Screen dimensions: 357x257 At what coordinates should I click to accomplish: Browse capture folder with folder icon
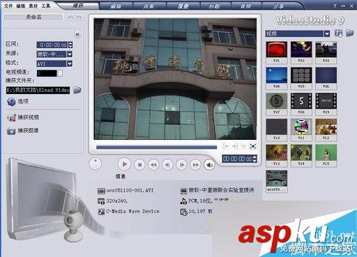click(x=77, y=90)
